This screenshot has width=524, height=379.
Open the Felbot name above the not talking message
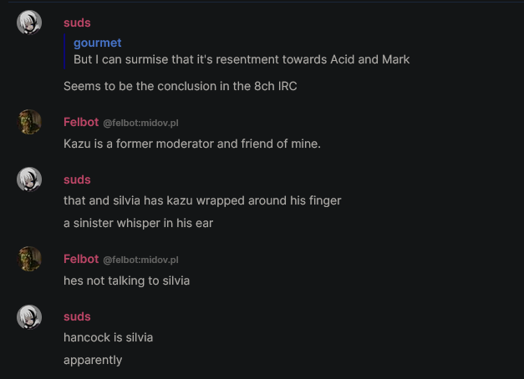[81, 259]
